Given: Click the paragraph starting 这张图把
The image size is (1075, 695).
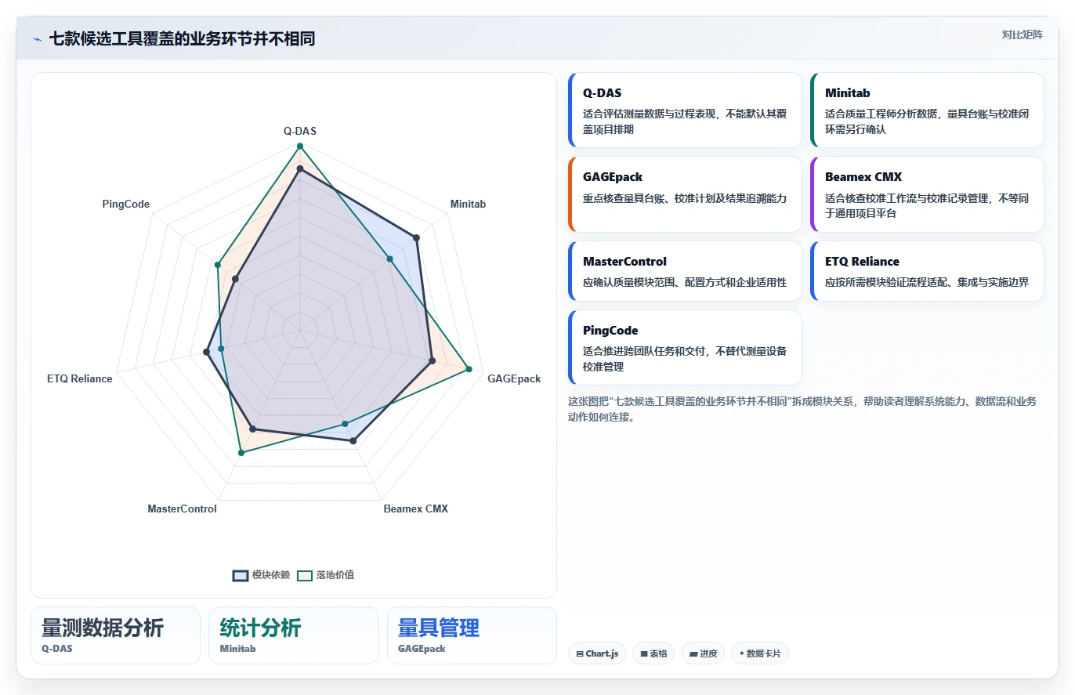Looking at the screenshot, I should point(802,409).
